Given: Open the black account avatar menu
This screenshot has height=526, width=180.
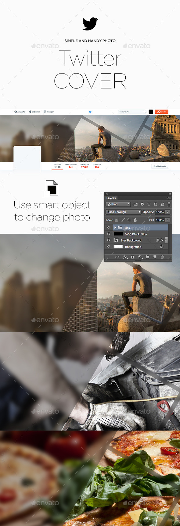Looking at the screenshot, I should coord(151,112).
